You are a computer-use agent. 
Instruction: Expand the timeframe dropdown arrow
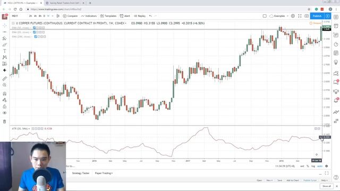[53, 16]
